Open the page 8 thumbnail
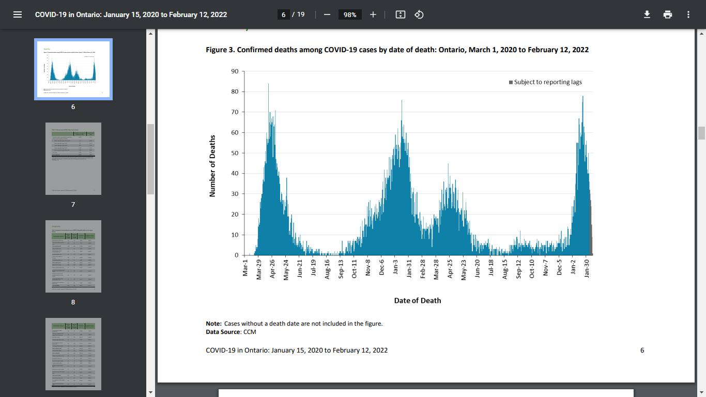The height and width of the screenshot is (397, 706). pos(73,256)
